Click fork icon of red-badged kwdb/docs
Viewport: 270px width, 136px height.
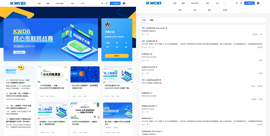click(x=147, y=60)
